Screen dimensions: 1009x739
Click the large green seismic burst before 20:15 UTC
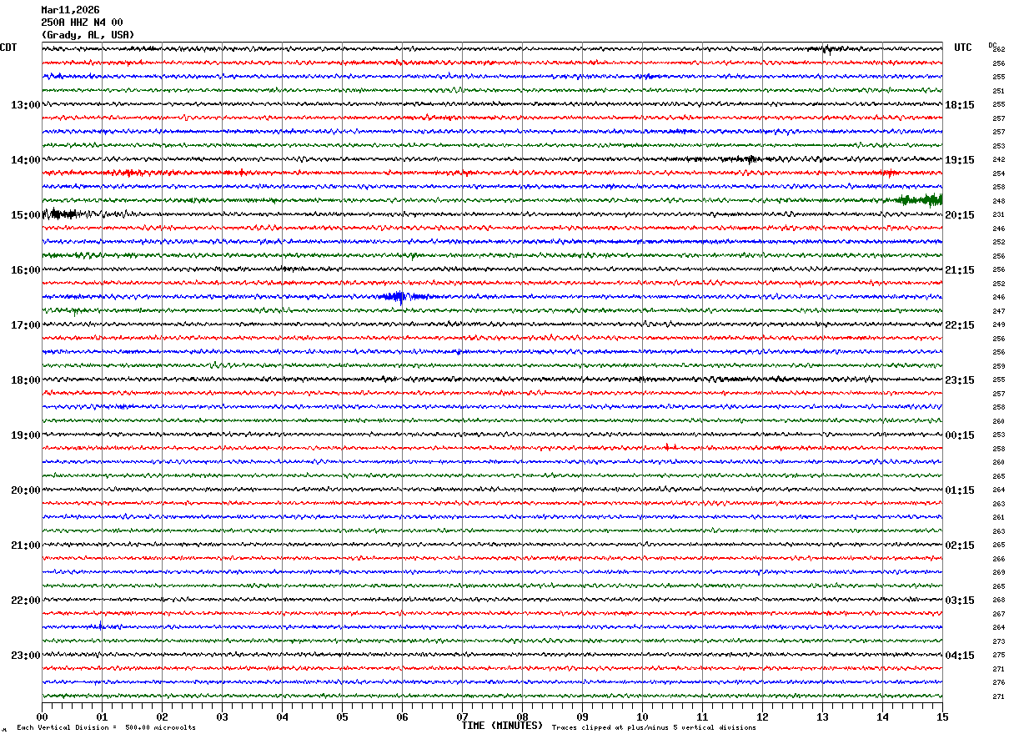(x=921, y=199)
